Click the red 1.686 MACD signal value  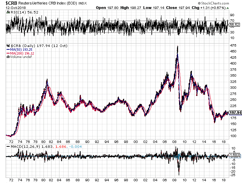(61, 146)
